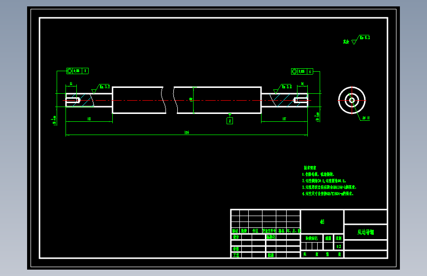Select the right roller body segment outline
Screen dimensions: 427x276
click(218, 100)
